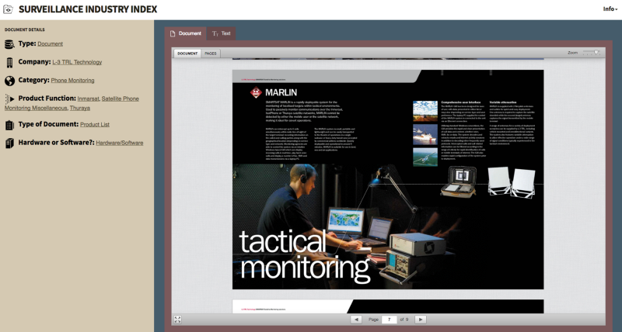Screen dimensions: 622x332
Task: Click the clipboard icon beside Type of Document
Action: coord(9,124)
